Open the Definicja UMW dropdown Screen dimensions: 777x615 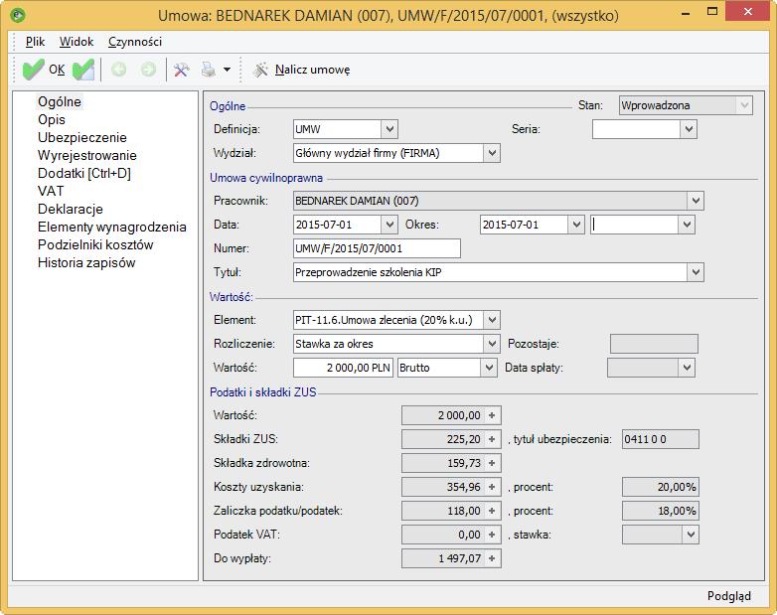[x=389, y=129]
